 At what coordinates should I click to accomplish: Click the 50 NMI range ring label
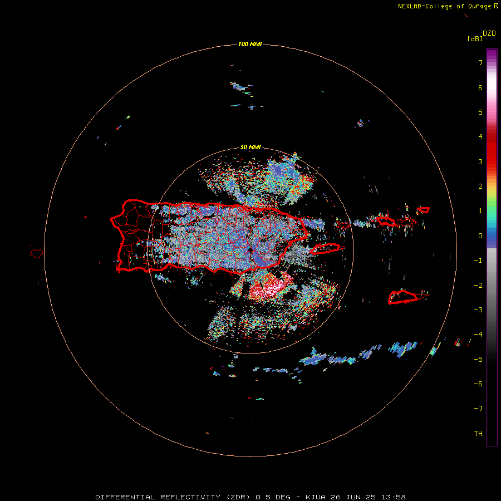coord(250,147)
